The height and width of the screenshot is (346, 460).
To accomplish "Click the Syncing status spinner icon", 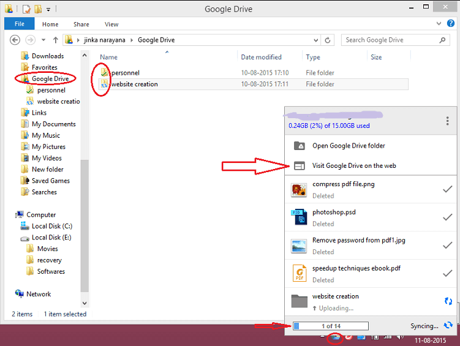I will (448, 325).
